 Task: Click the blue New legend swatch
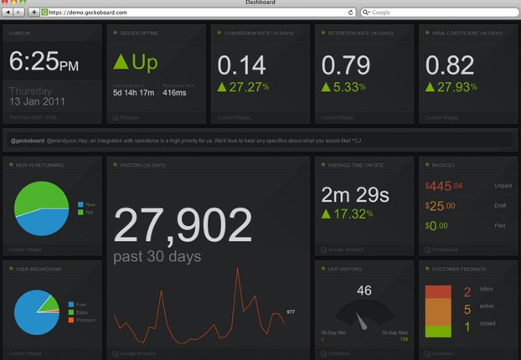(80, 204)
